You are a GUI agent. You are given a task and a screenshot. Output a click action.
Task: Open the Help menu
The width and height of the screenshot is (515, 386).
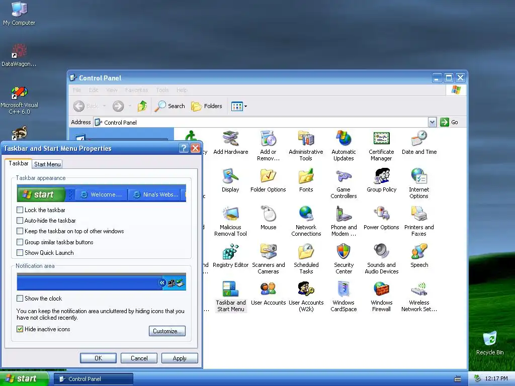(x=182, y=90)
